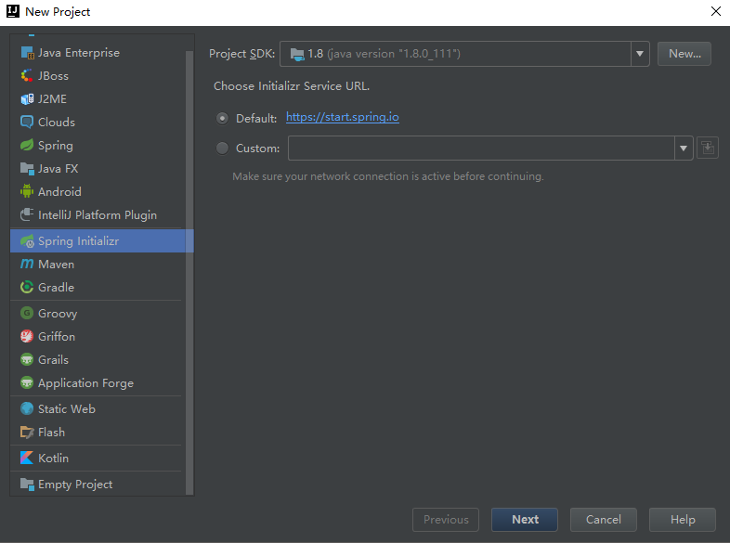Click the Clouds icon

click(x=27, y=123)
